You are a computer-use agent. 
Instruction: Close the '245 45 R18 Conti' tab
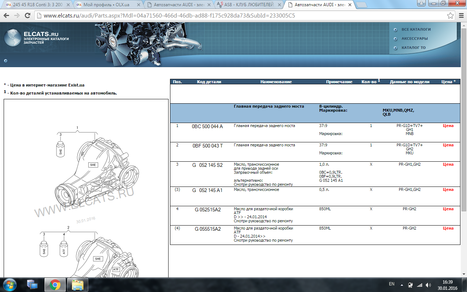69,5
